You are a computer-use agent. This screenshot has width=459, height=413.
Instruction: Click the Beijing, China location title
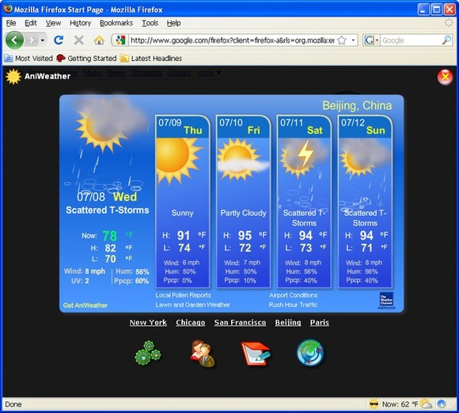pyautogui.click(x=357, y=105)
